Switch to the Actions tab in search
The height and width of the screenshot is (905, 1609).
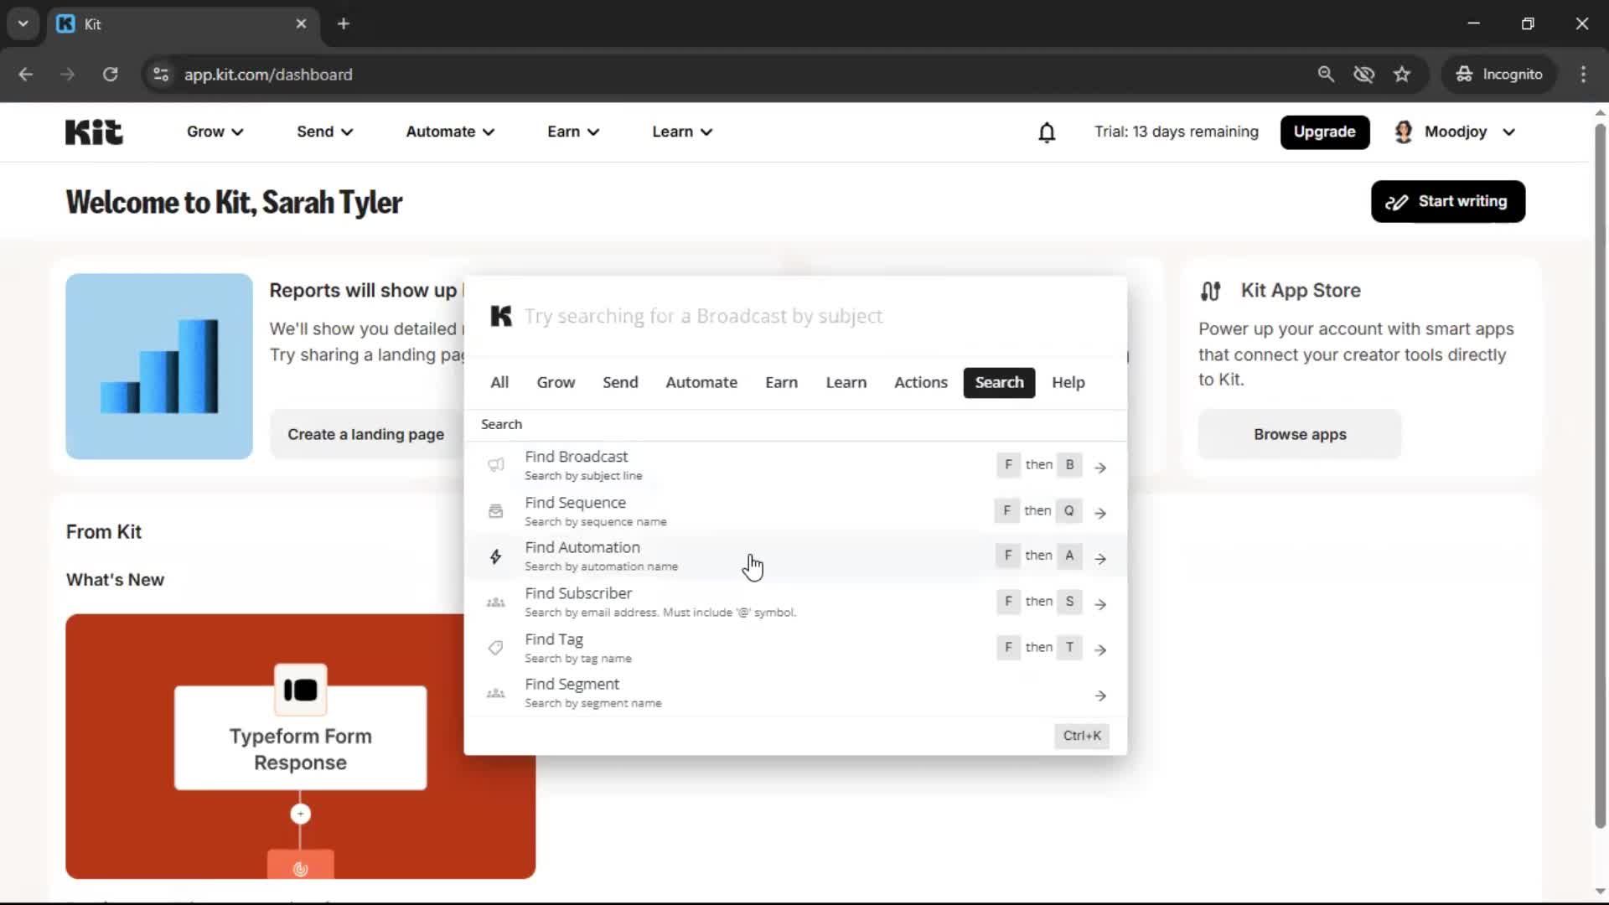tap(921, 382)
